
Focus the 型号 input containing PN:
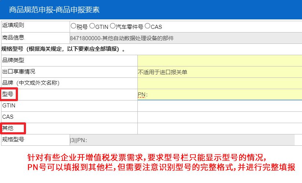220,95
